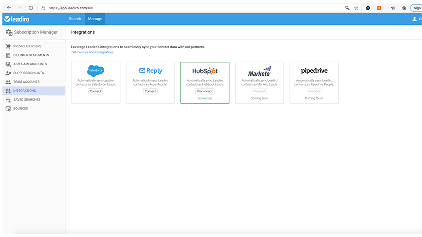Click the Pipedrive logo
This screenshot has width=422, height=237.
314,71
